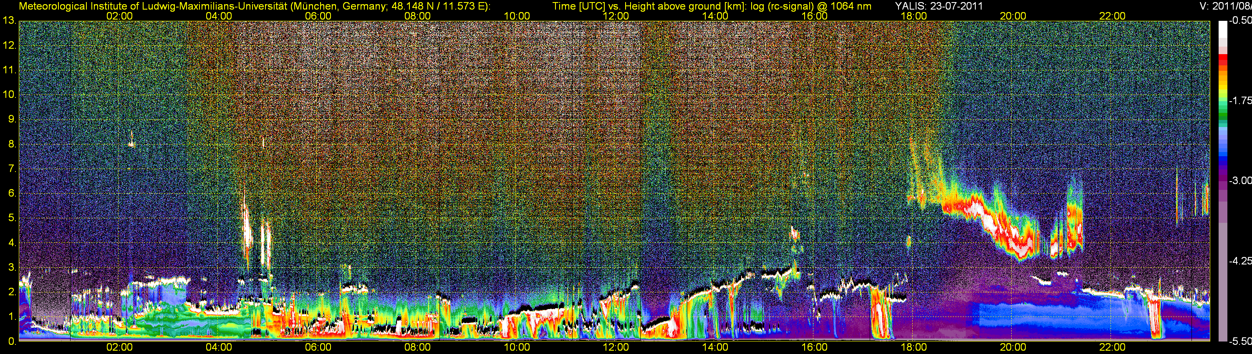
Task: Click the 10 km height axis label
Action: point(9,95)
